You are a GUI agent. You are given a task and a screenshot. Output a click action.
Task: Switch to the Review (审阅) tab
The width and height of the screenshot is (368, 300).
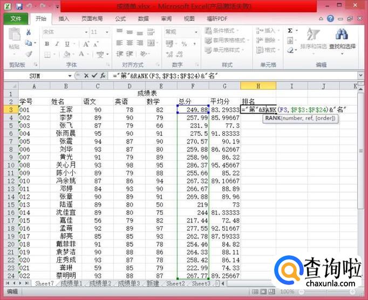coord(166,19)
